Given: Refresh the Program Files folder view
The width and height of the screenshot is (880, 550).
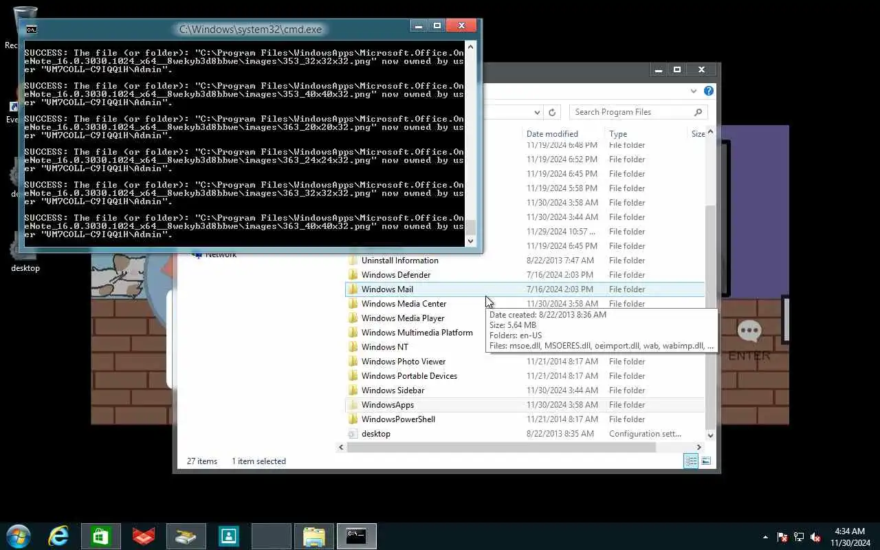Looking at the screenshot, I should [551, 112].
